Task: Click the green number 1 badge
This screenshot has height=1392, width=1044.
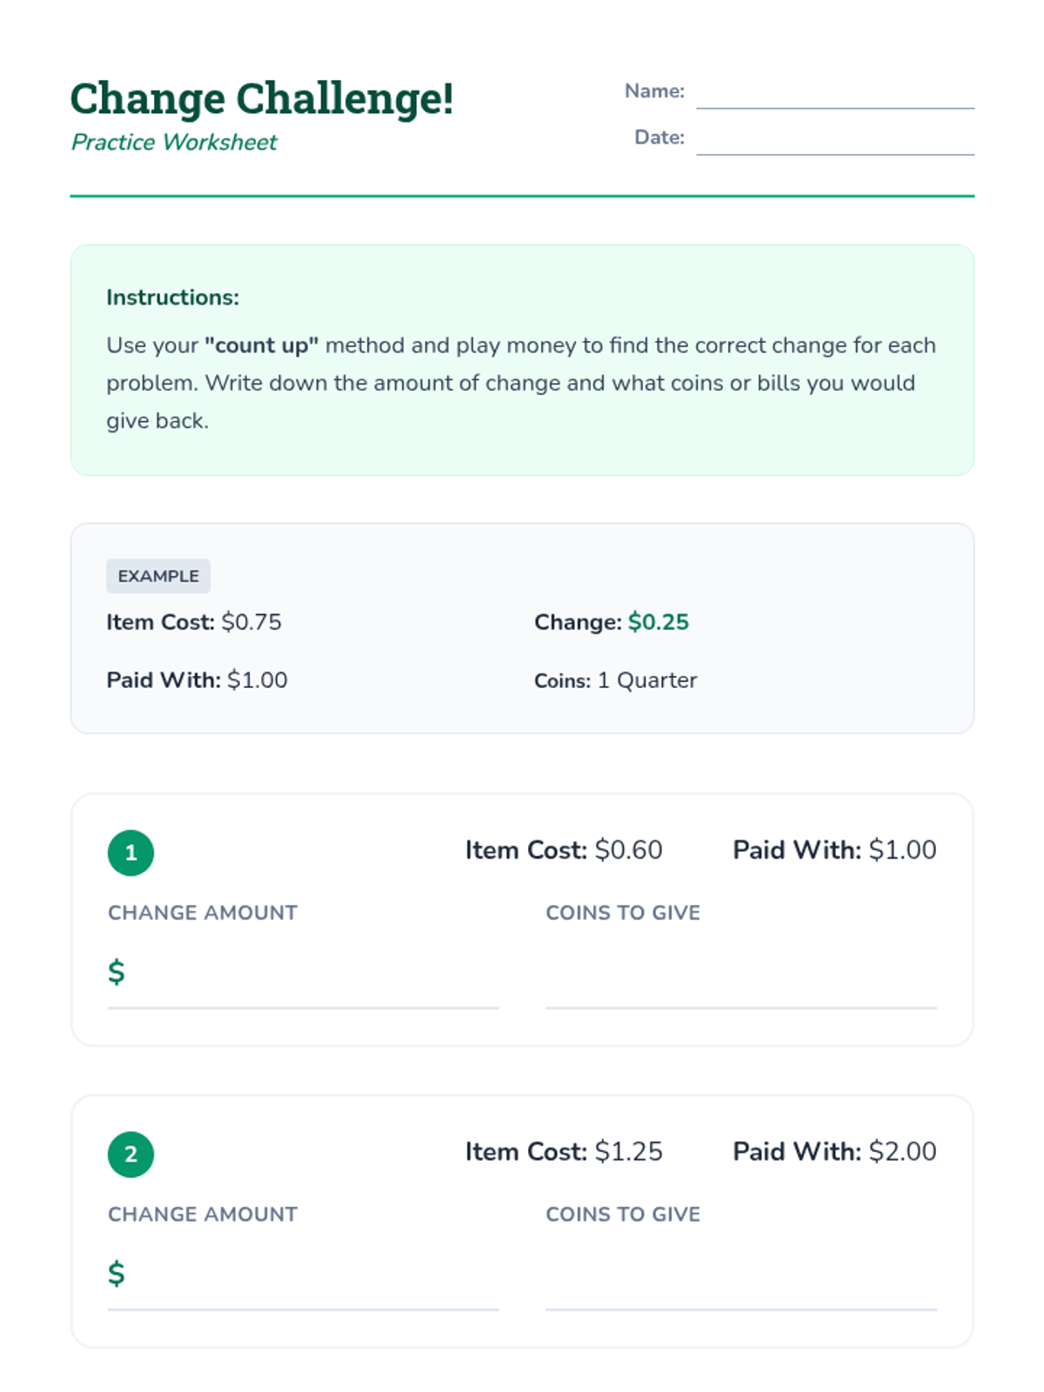Action: (130, 853)
